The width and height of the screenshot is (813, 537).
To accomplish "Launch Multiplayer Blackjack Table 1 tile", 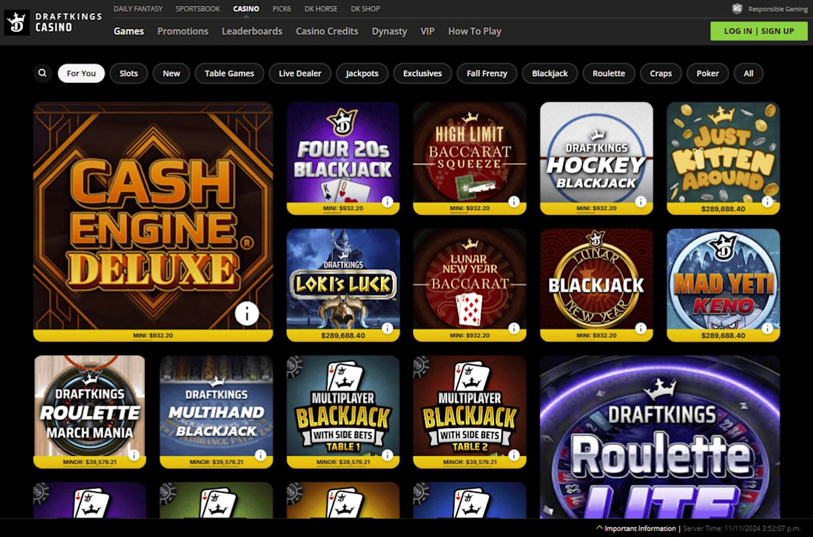I will click(x=343, y=411).
